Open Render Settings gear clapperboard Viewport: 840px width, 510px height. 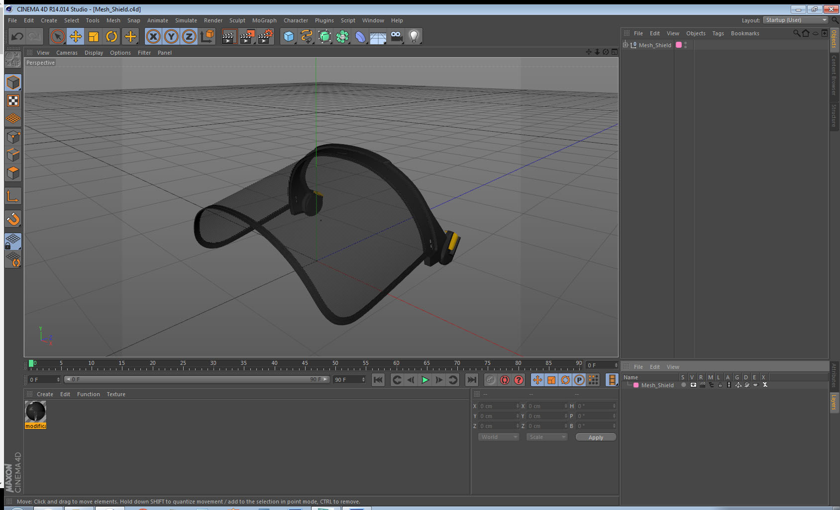click(x=266, y=36)
